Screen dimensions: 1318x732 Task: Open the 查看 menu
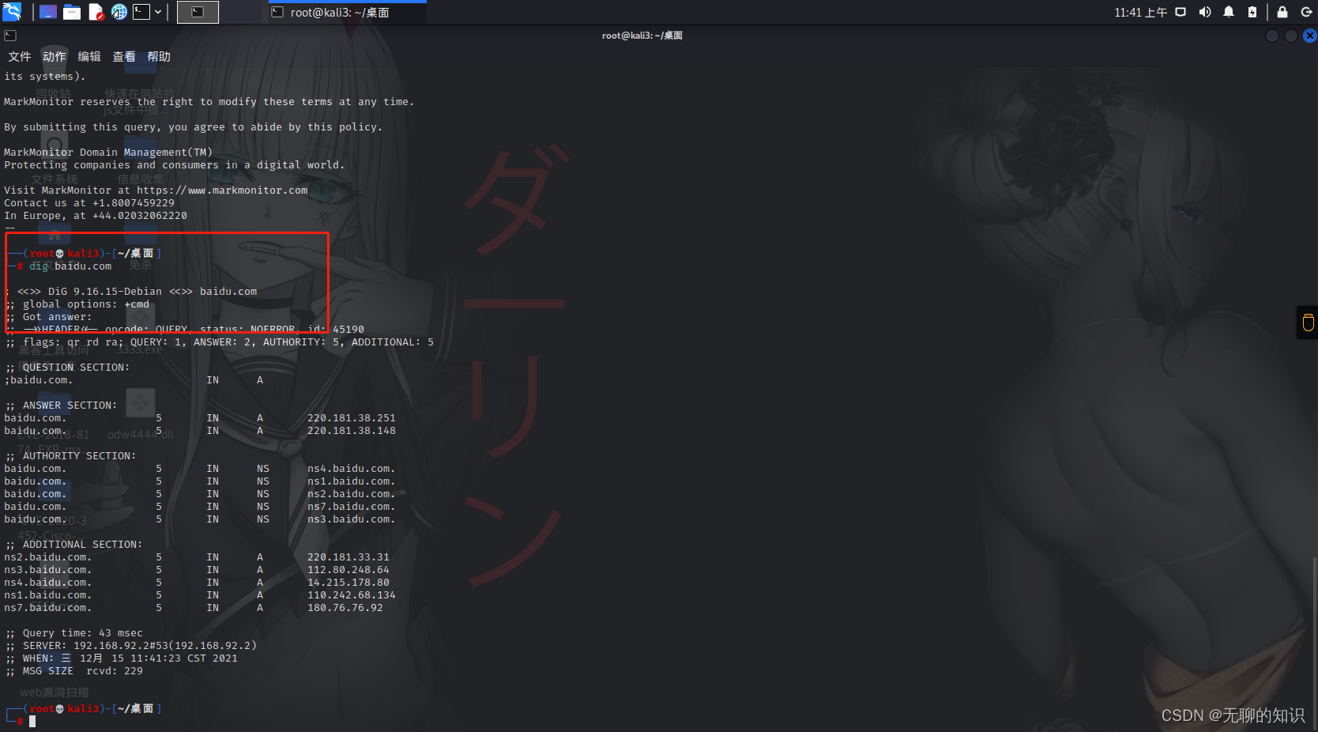pos(124,57)
